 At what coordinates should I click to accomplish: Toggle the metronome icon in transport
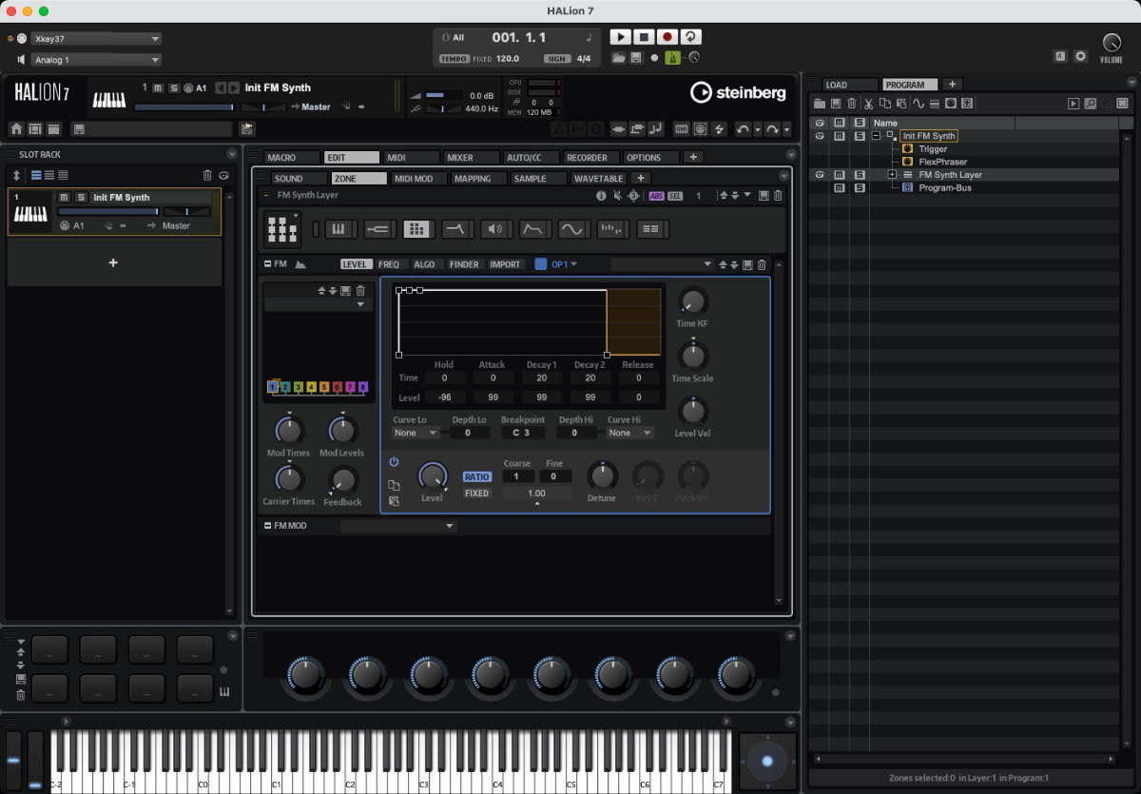(x=673, y=58)
